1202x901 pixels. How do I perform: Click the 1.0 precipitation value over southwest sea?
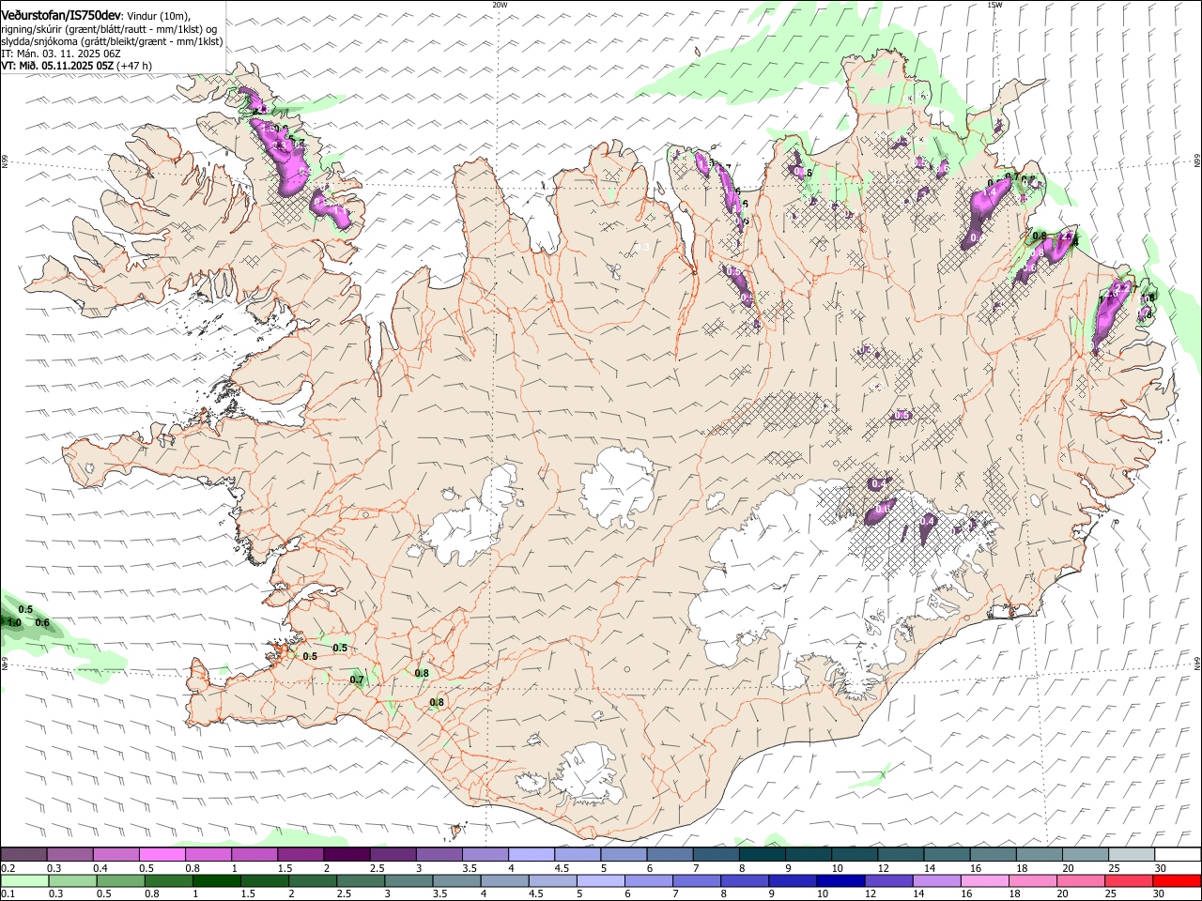[x=14, y=622]
